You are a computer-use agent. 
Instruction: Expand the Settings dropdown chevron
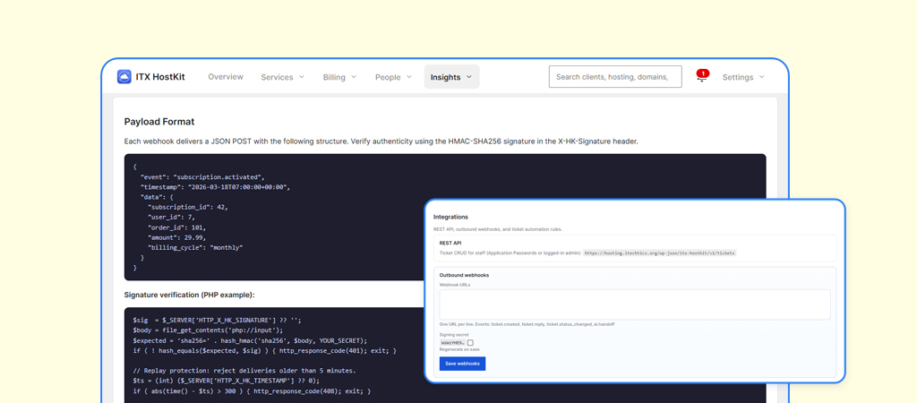point(761,77)
